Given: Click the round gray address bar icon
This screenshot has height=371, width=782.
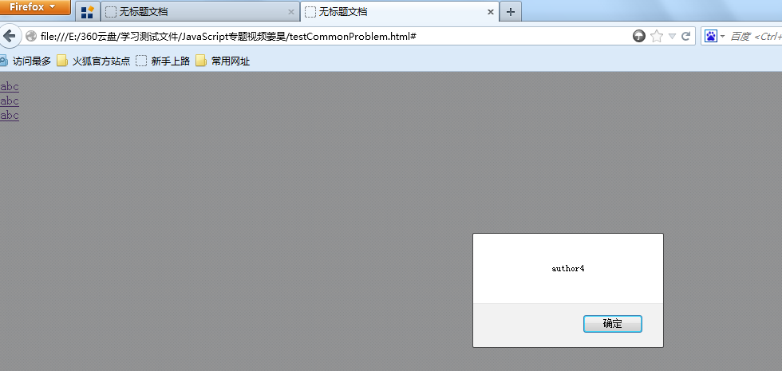Looking at the screenshot, I should click(x=639, y=36).
